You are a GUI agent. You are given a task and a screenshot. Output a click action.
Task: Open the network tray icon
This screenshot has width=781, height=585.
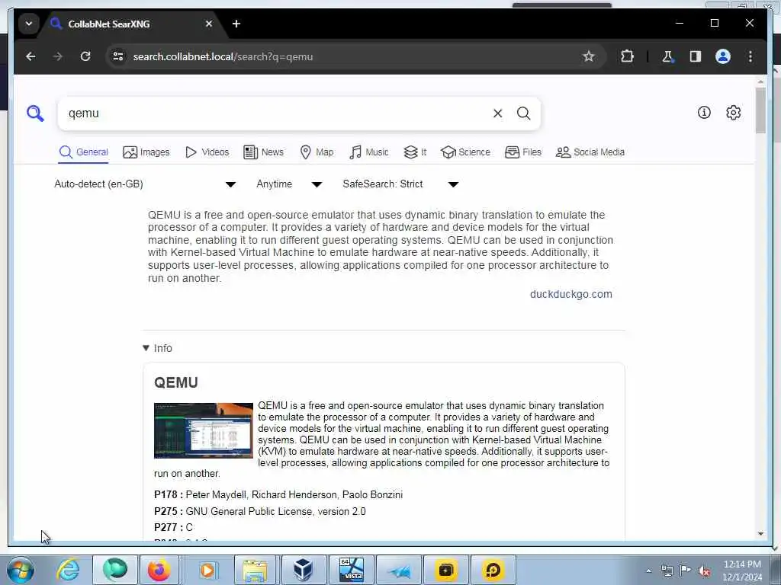tap(667, 571)
